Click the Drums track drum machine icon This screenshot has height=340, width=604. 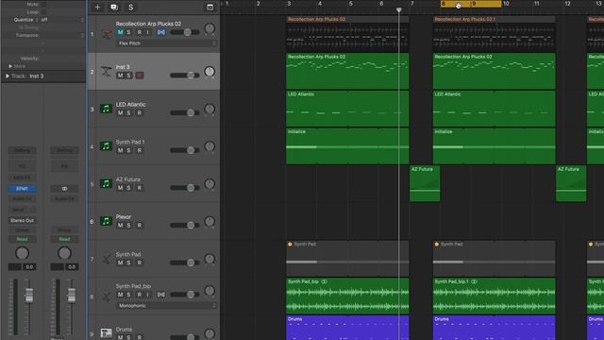point(106,332)
